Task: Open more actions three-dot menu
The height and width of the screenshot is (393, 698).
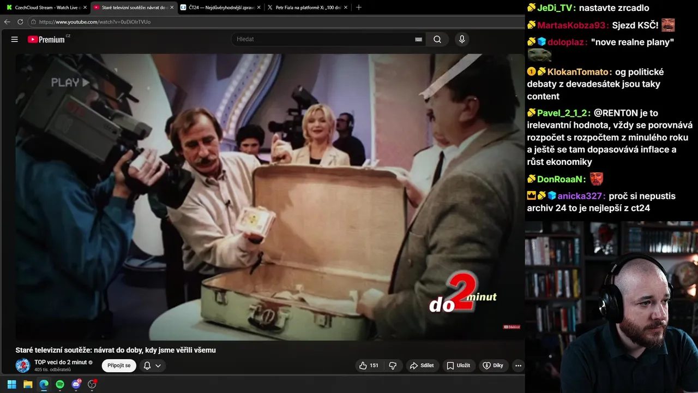Action: 518,366
